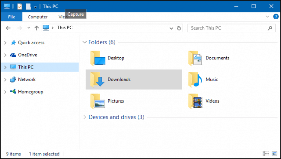Click the Properties icon in title bar
This screenshot has height=159, width=281.
pos(19,7)
